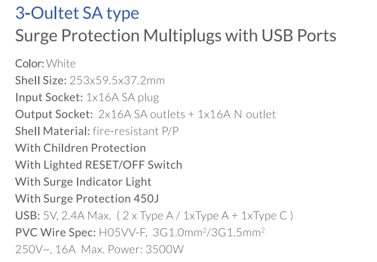
Task: Click the 'USB:' label
Action: pos(28,216)
